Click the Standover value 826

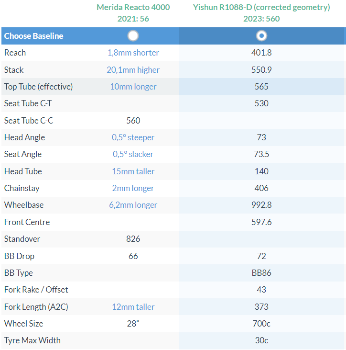[133, 239]
